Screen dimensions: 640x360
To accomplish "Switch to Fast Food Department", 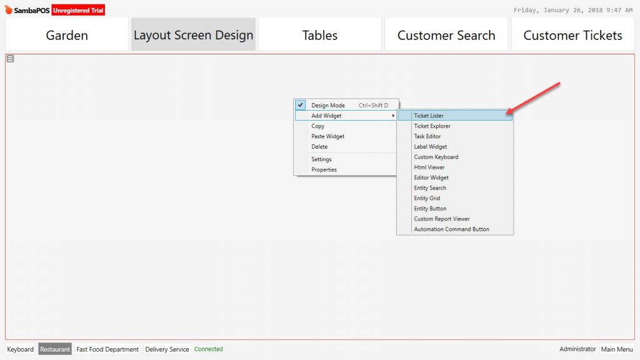I will point(107,349).
